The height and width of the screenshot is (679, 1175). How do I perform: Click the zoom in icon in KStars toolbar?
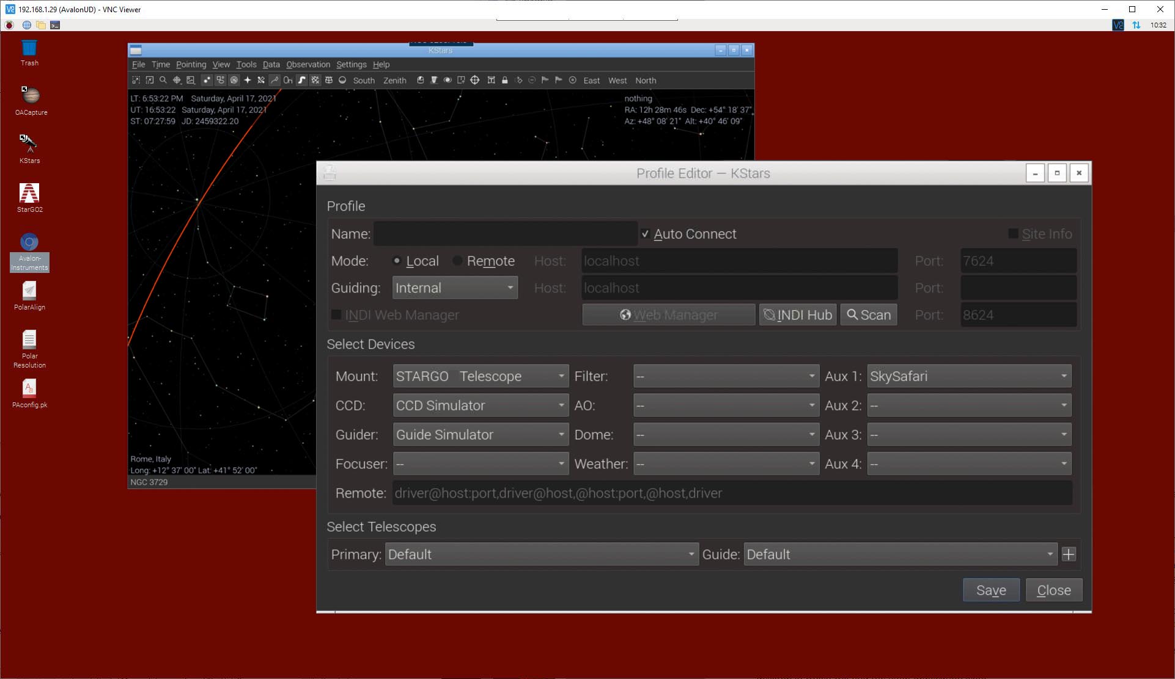136,80
